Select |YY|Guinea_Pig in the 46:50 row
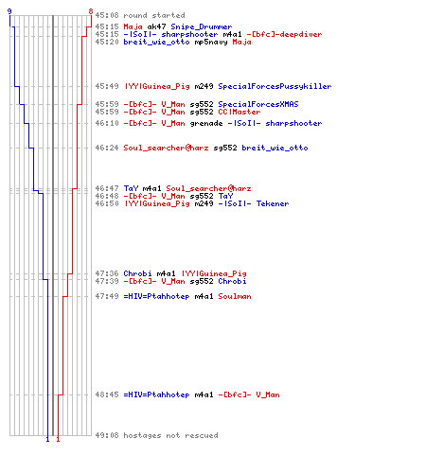 157,203
